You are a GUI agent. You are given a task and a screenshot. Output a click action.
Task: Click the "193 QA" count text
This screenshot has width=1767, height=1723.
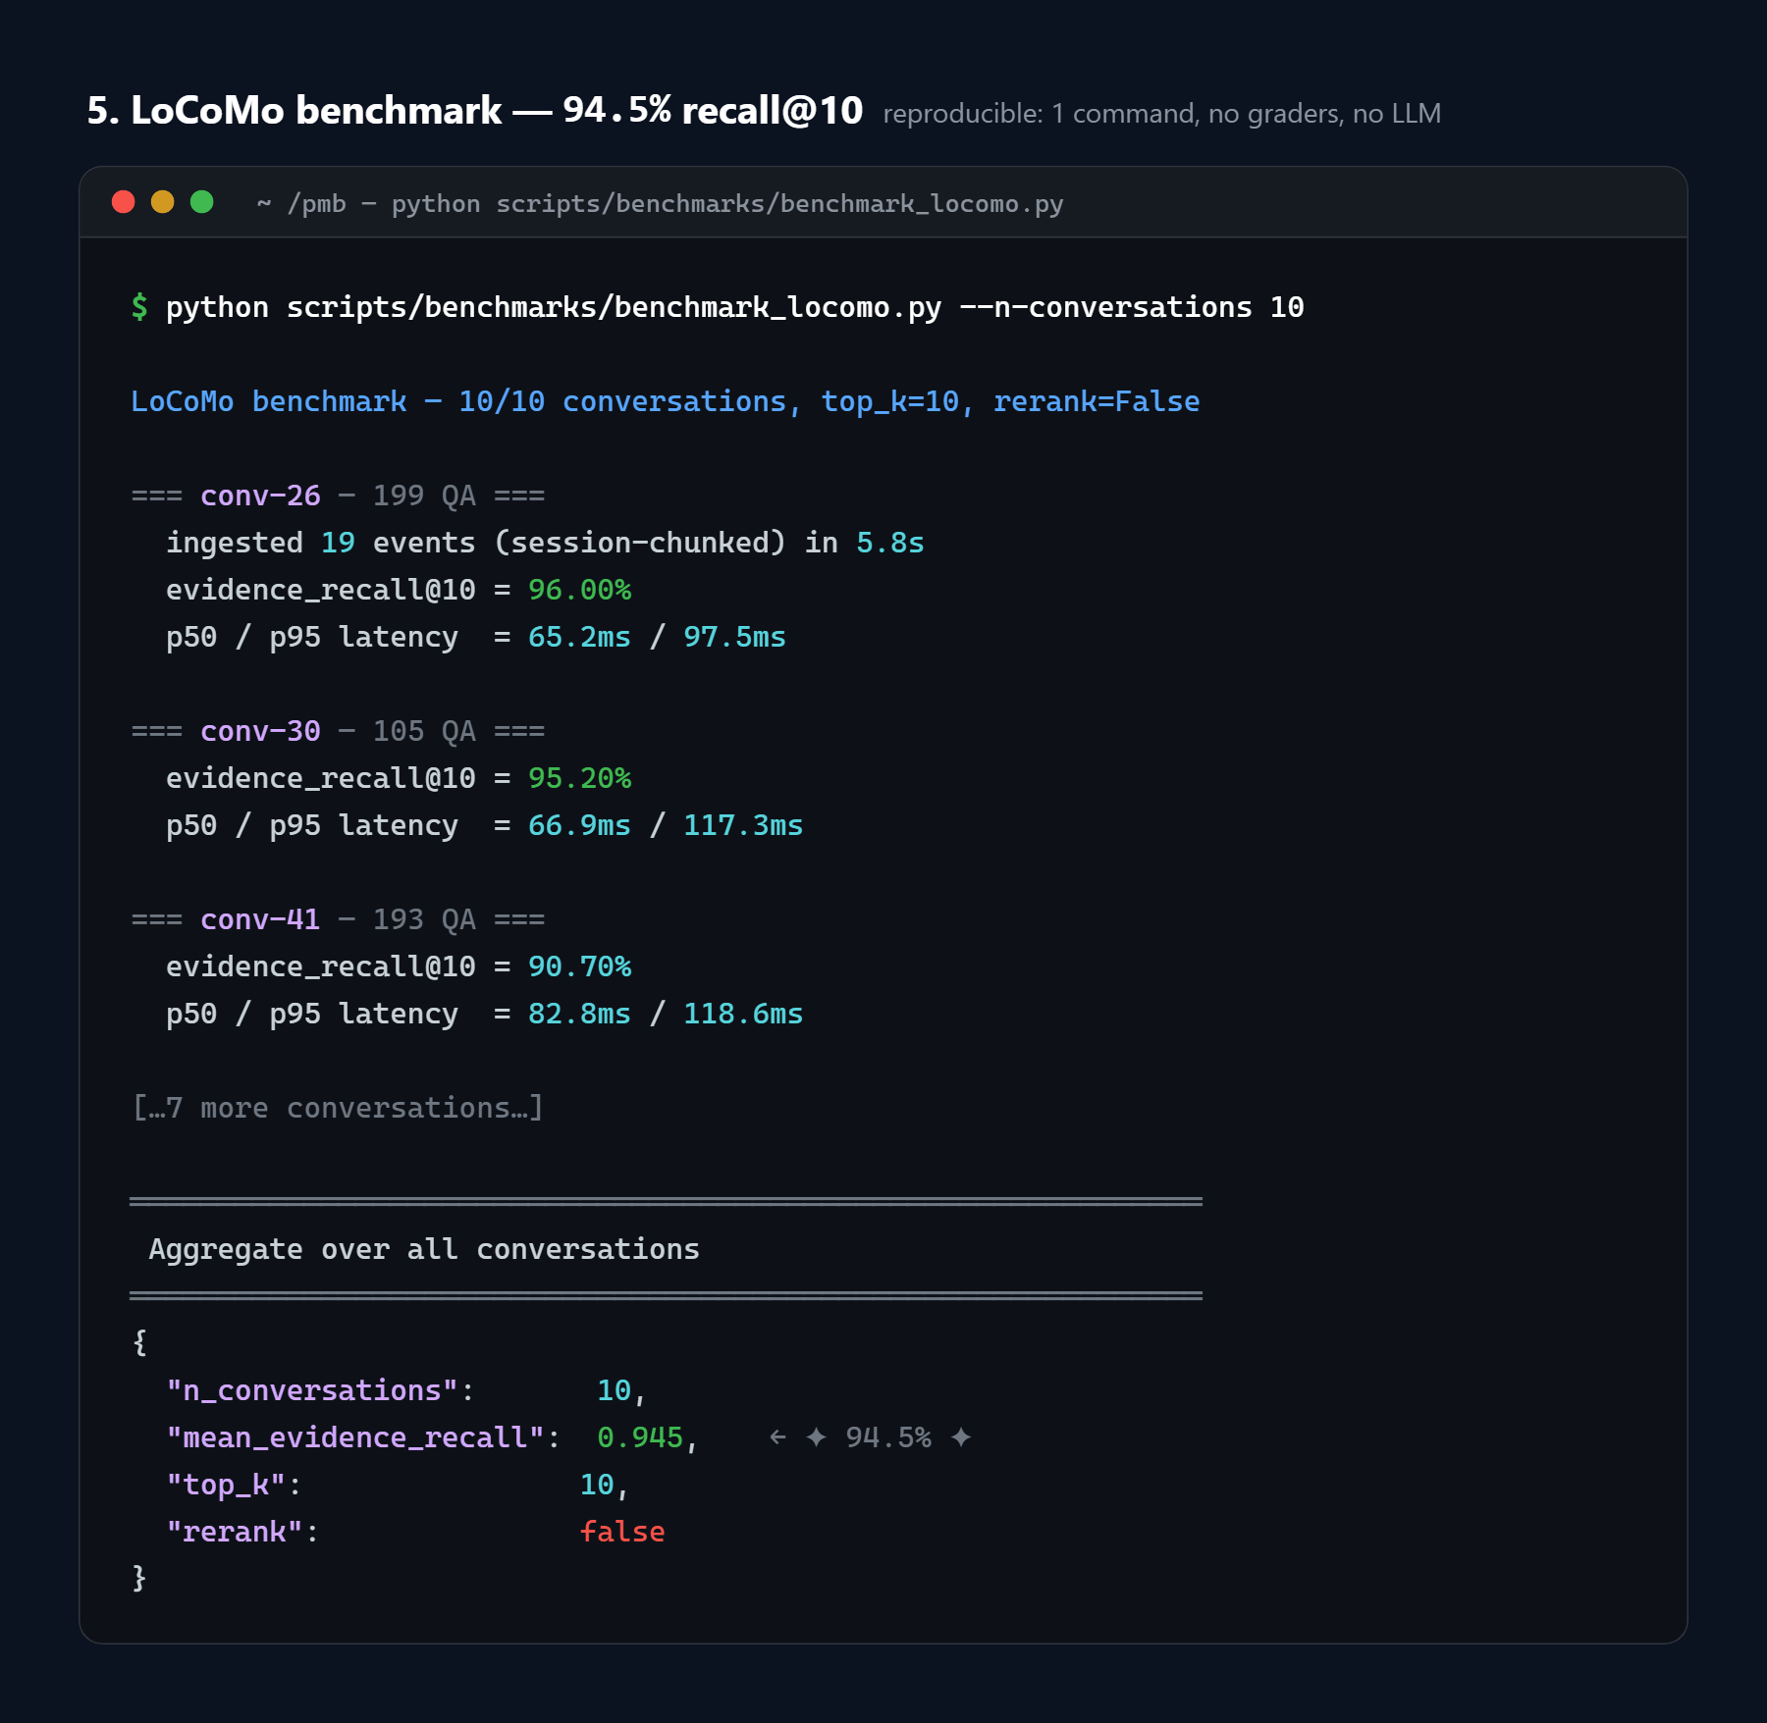point(424,919)
